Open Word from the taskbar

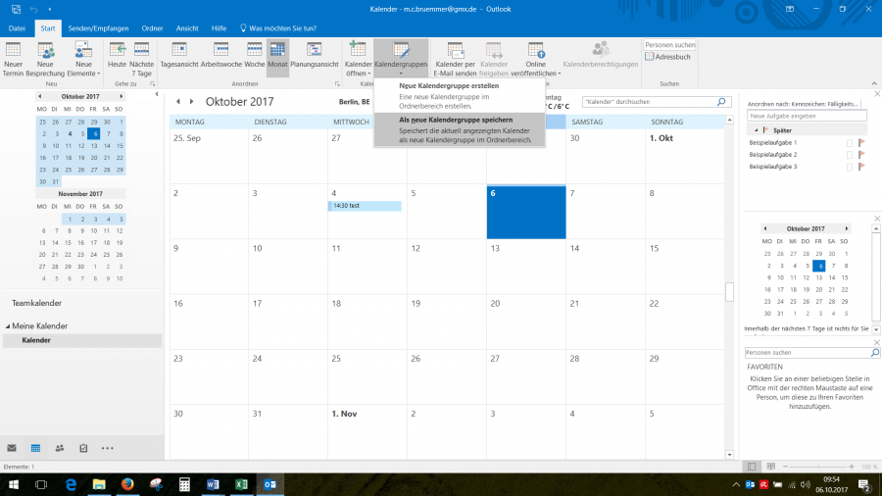pyautogui.click(x=213, y=484)
